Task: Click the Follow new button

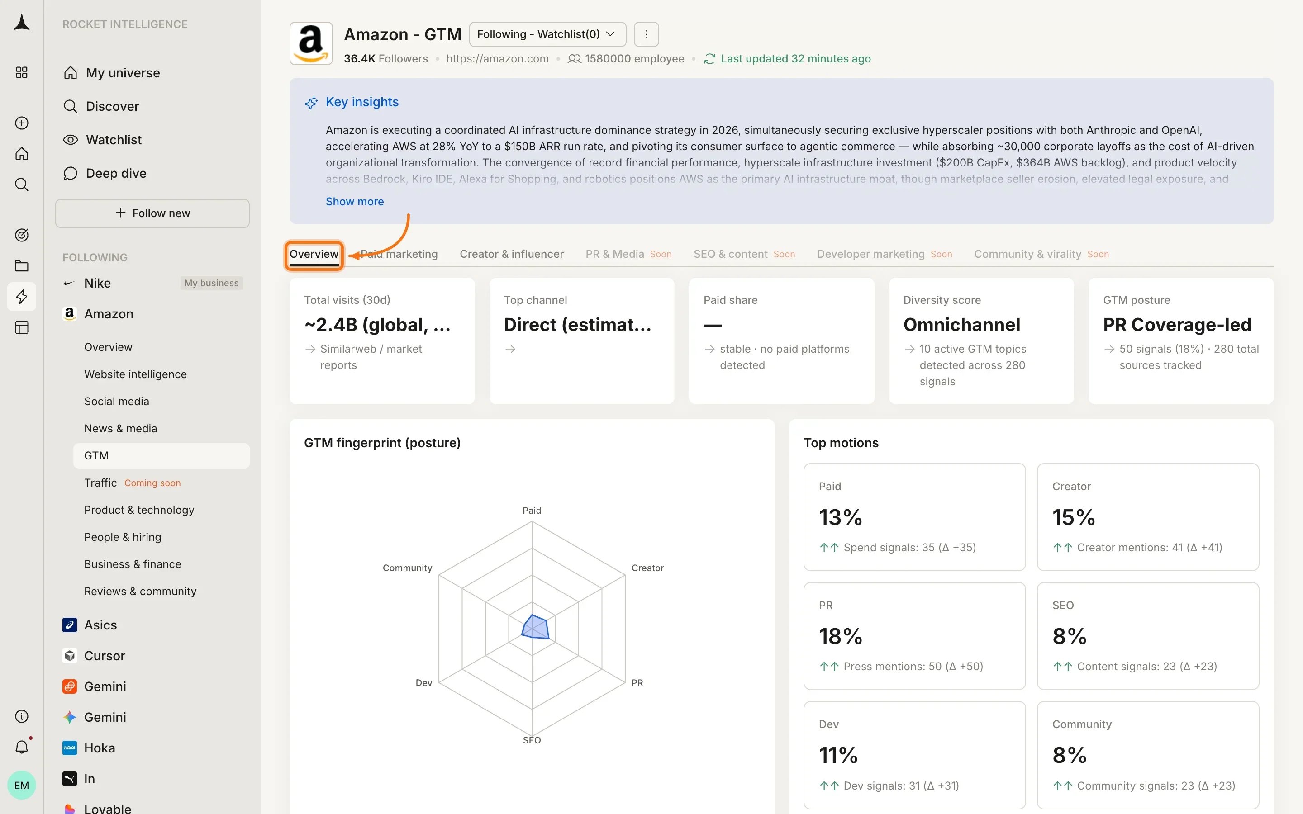Action: pos(152,213)
